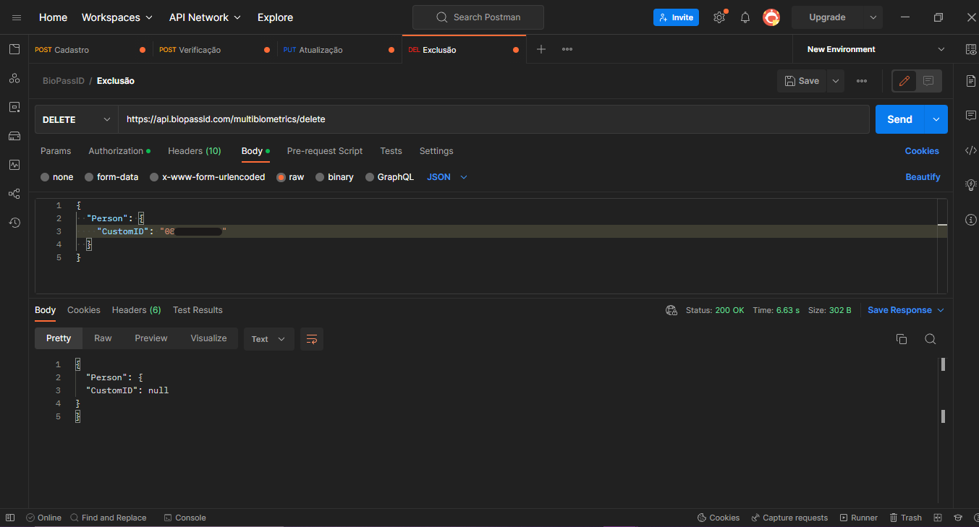Viewport: 979px width, 527px height.
Task: Switch to comment mode icon
Action: tap(928, 81)
